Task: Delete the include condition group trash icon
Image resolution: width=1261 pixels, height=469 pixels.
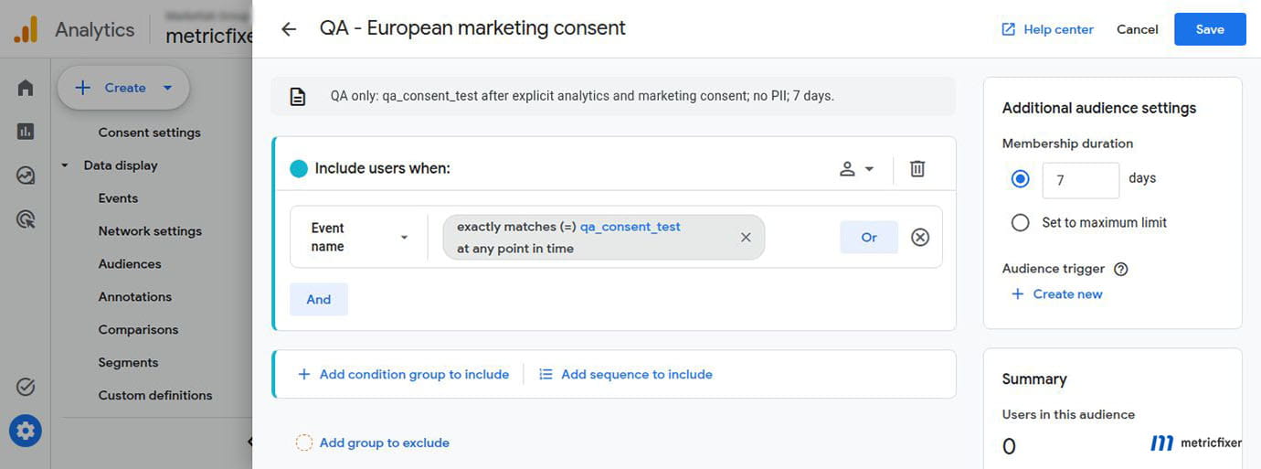Action: (x=917, y=169)
